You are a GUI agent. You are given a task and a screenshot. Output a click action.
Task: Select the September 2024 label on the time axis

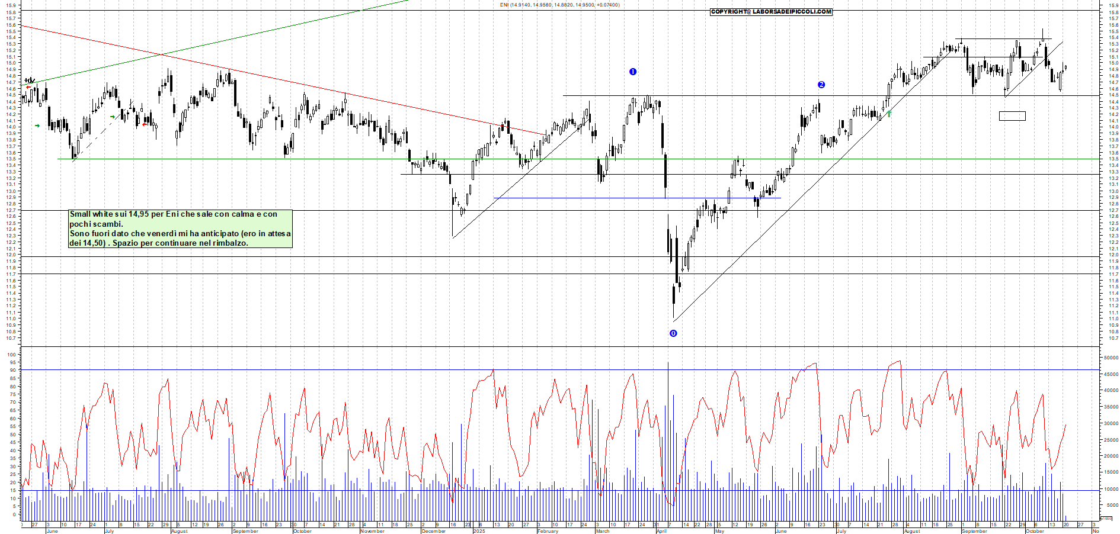click(x=245, y=531)
